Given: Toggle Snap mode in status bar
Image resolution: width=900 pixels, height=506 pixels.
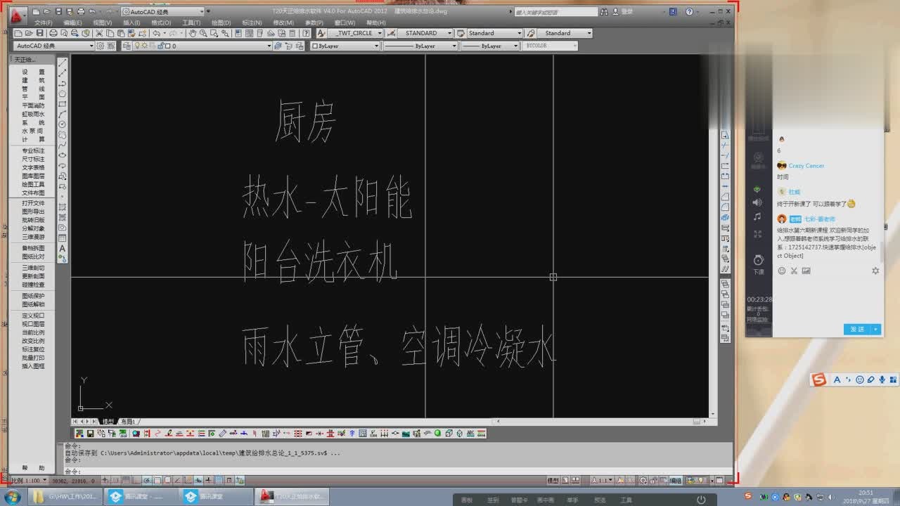Looking at the screenshot, I should coord(115,480).
